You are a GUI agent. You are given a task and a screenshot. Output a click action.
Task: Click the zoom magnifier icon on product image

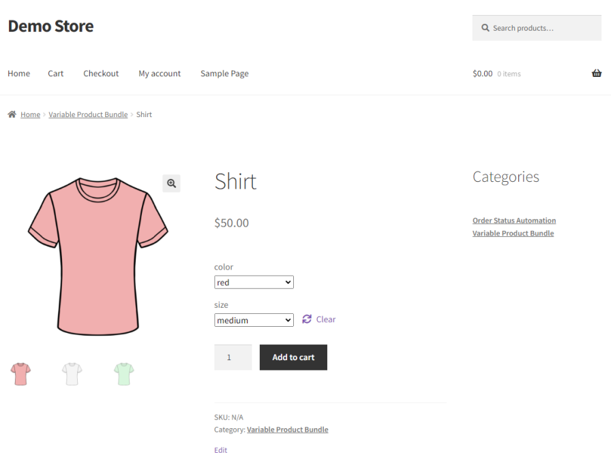[x=171, y=183]
